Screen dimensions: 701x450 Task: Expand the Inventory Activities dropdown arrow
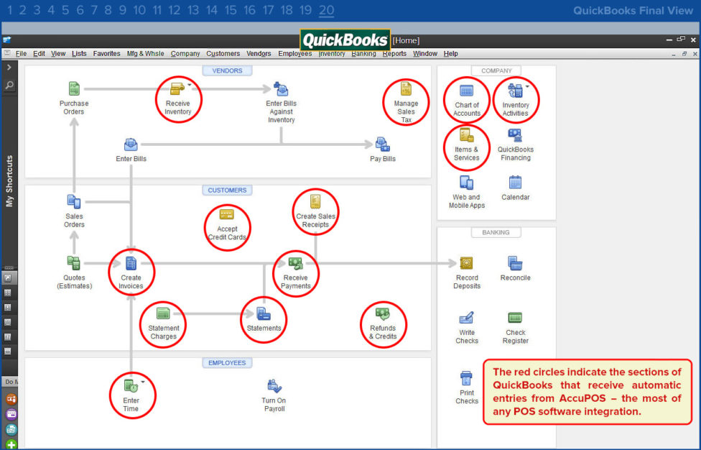(x=527, y=86)
